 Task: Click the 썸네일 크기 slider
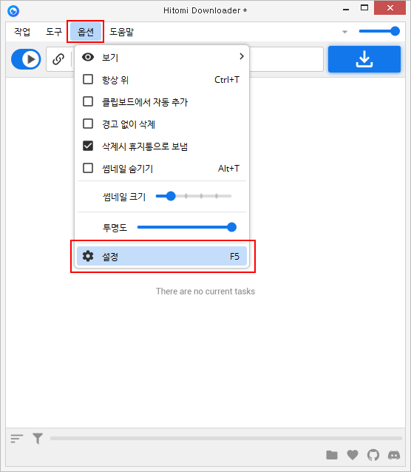[194, 196]
